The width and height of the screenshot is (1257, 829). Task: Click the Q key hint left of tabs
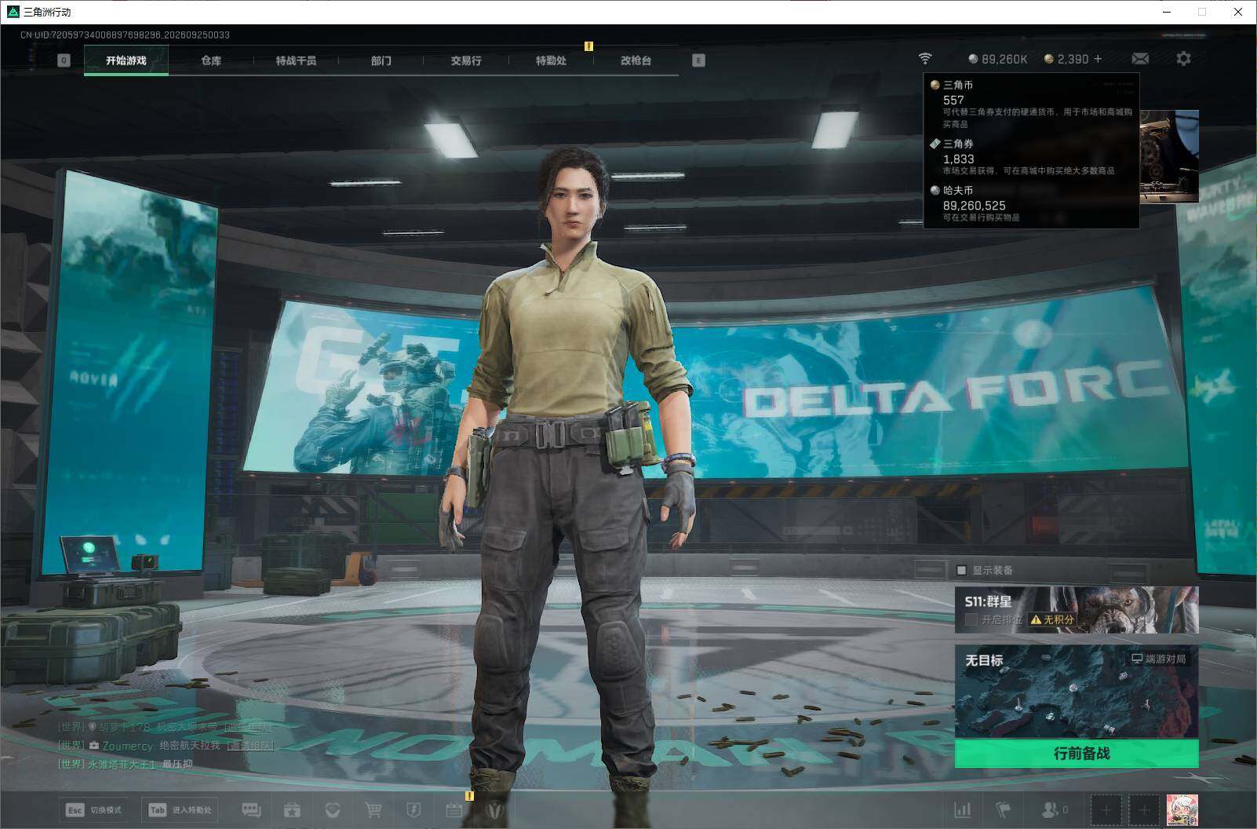tap(64, 60)
